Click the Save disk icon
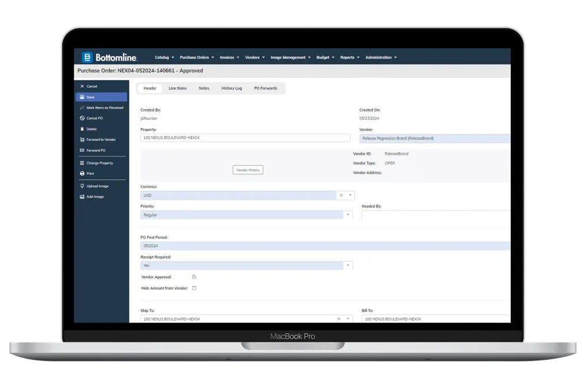586x373 pixels. click(82, 97)
